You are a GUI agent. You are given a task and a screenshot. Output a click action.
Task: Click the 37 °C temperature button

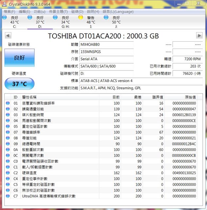click(x=19, y=84)
